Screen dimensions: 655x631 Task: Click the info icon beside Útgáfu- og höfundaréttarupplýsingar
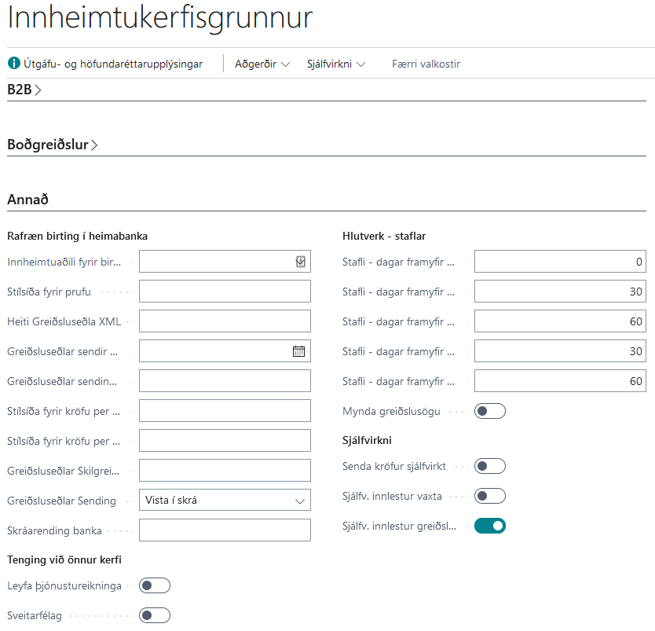(14, 64)
